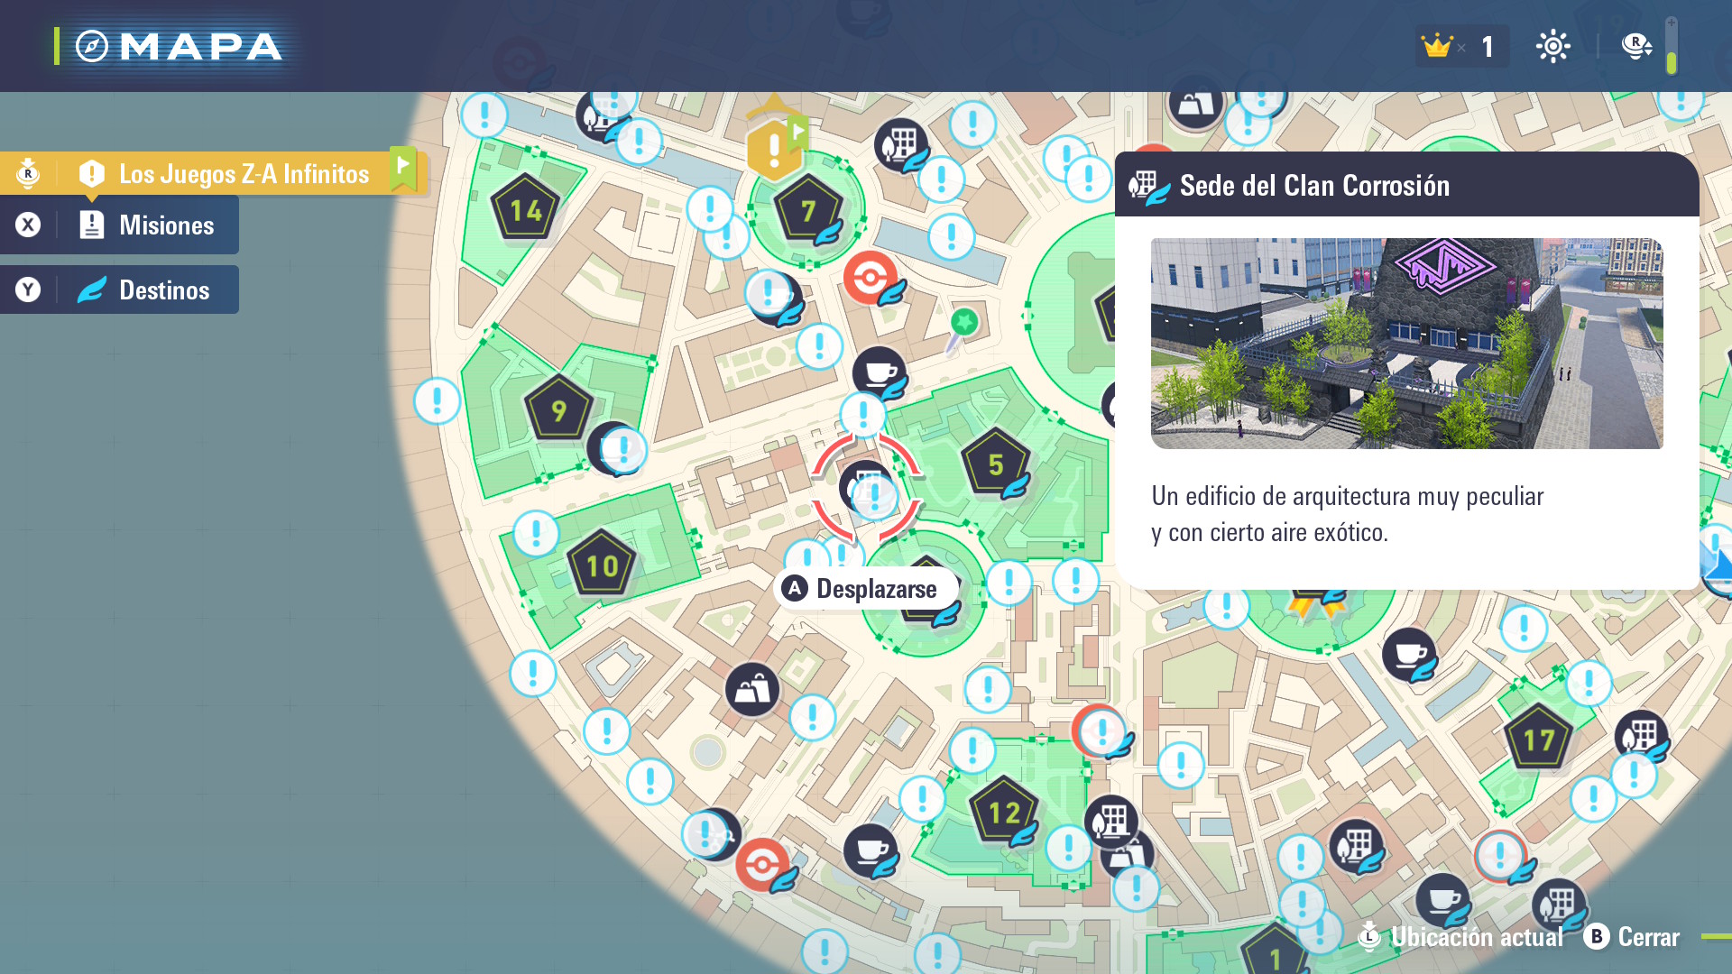The width and height of the screenshot is (1732, 974).
Task: Select the wild zone 9 pentagon
Action: pos(558,410)
